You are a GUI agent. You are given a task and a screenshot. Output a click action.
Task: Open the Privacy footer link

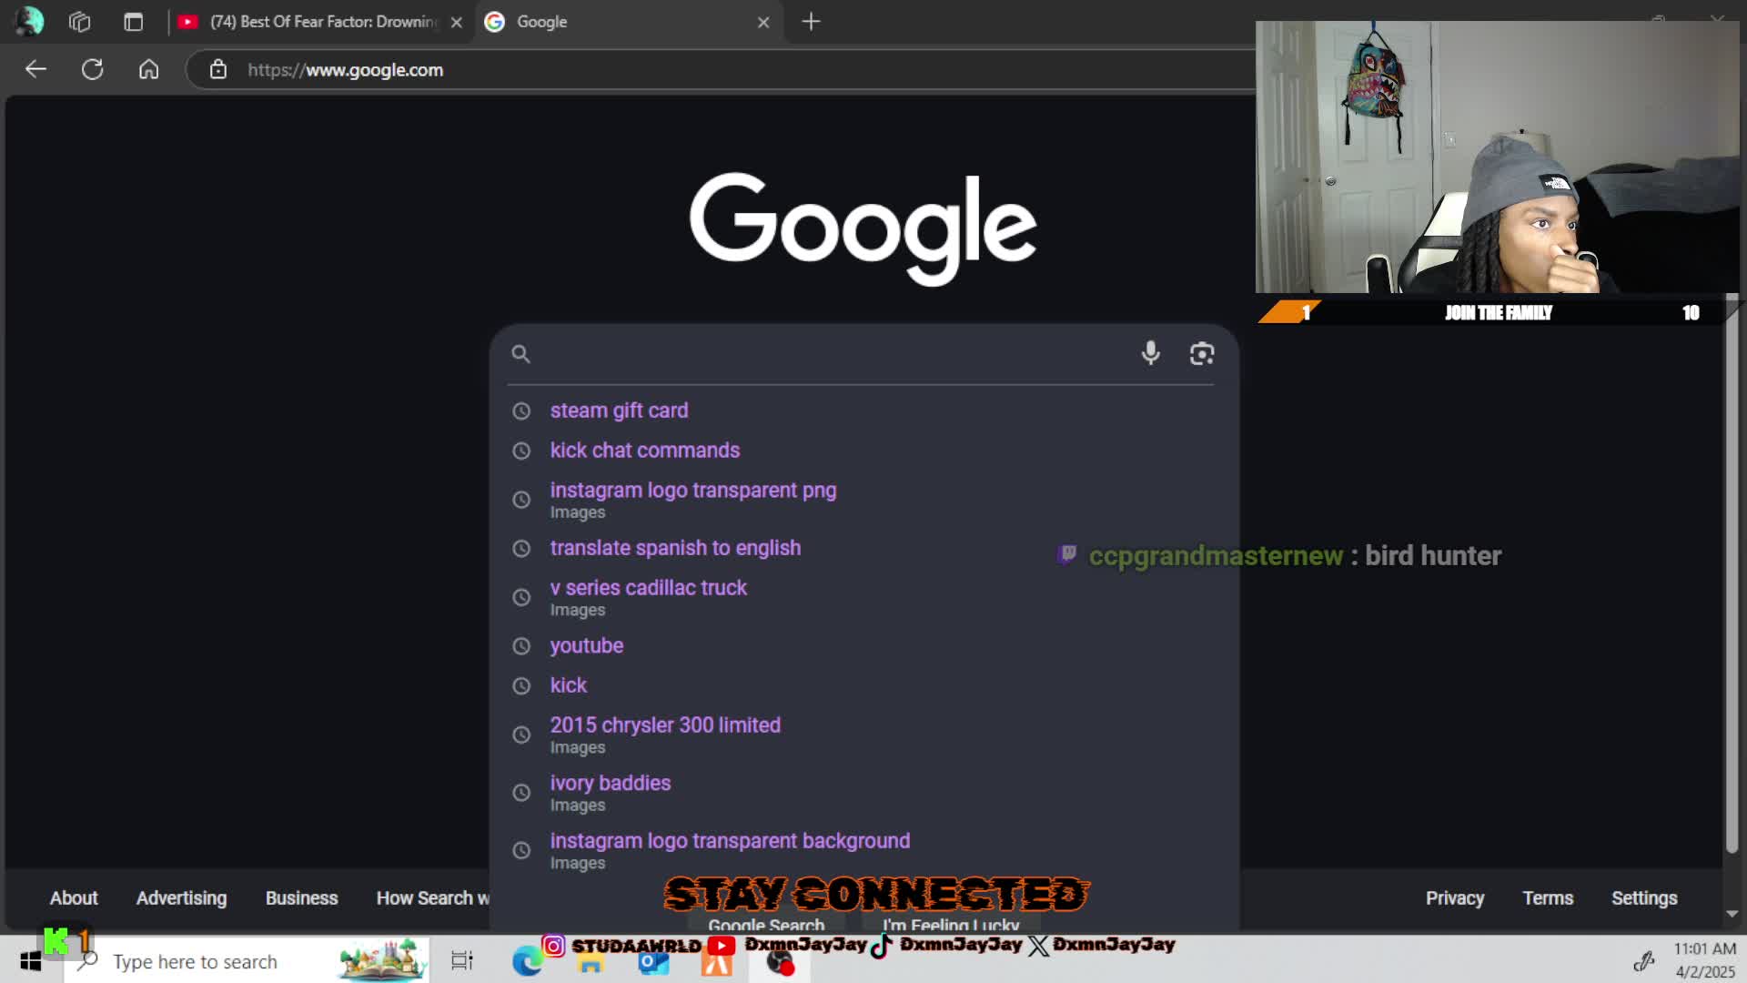tap(1454, 898)
